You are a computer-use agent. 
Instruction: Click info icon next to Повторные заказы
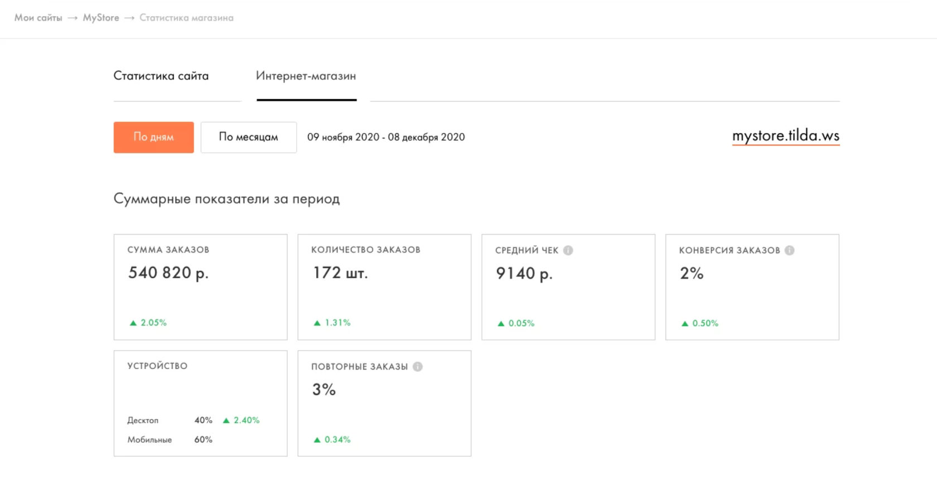[x=418, y=367]
